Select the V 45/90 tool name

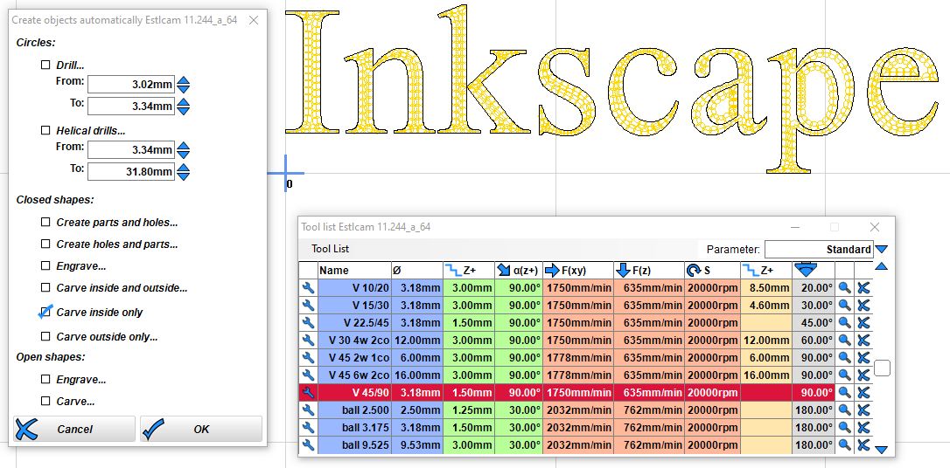click(x=354, y=392)
